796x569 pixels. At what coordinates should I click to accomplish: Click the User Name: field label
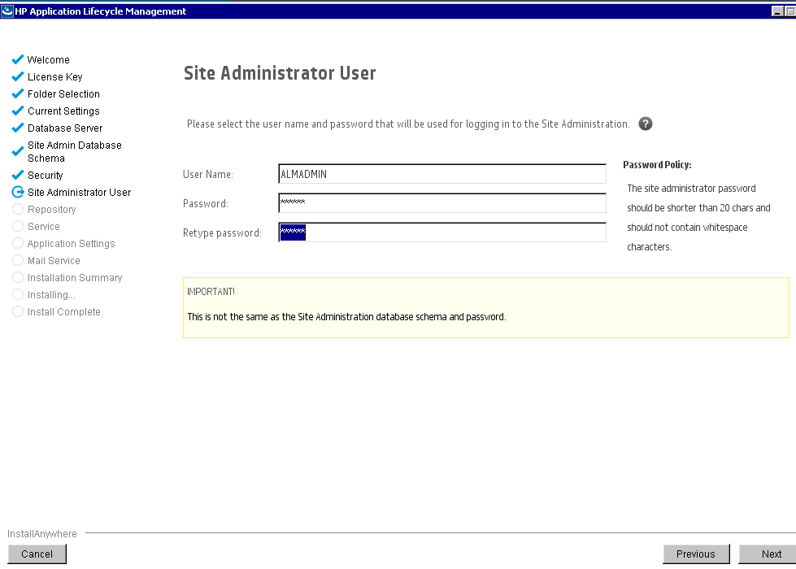coord(208,175)
